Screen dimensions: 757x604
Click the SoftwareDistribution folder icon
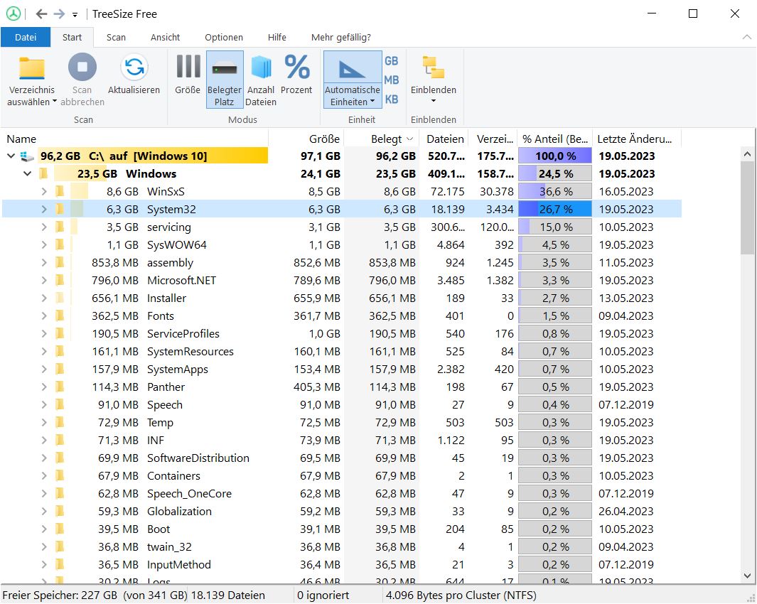coord(60,458)
